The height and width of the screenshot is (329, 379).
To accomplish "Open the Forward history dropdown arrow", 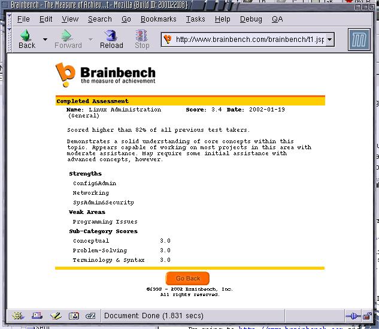I will click(90, 39).
